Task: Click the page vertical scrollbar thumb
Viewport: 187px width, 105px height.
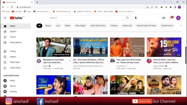Action: (186, 55)
